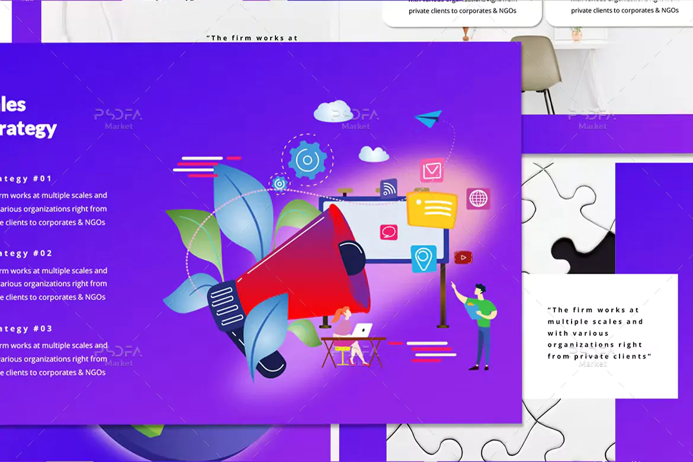Image resolution: width=693 pixels, height=462 pixels.
Task: Click "clients to corporates & NGOs" under #03
Action: coord(55,372)
